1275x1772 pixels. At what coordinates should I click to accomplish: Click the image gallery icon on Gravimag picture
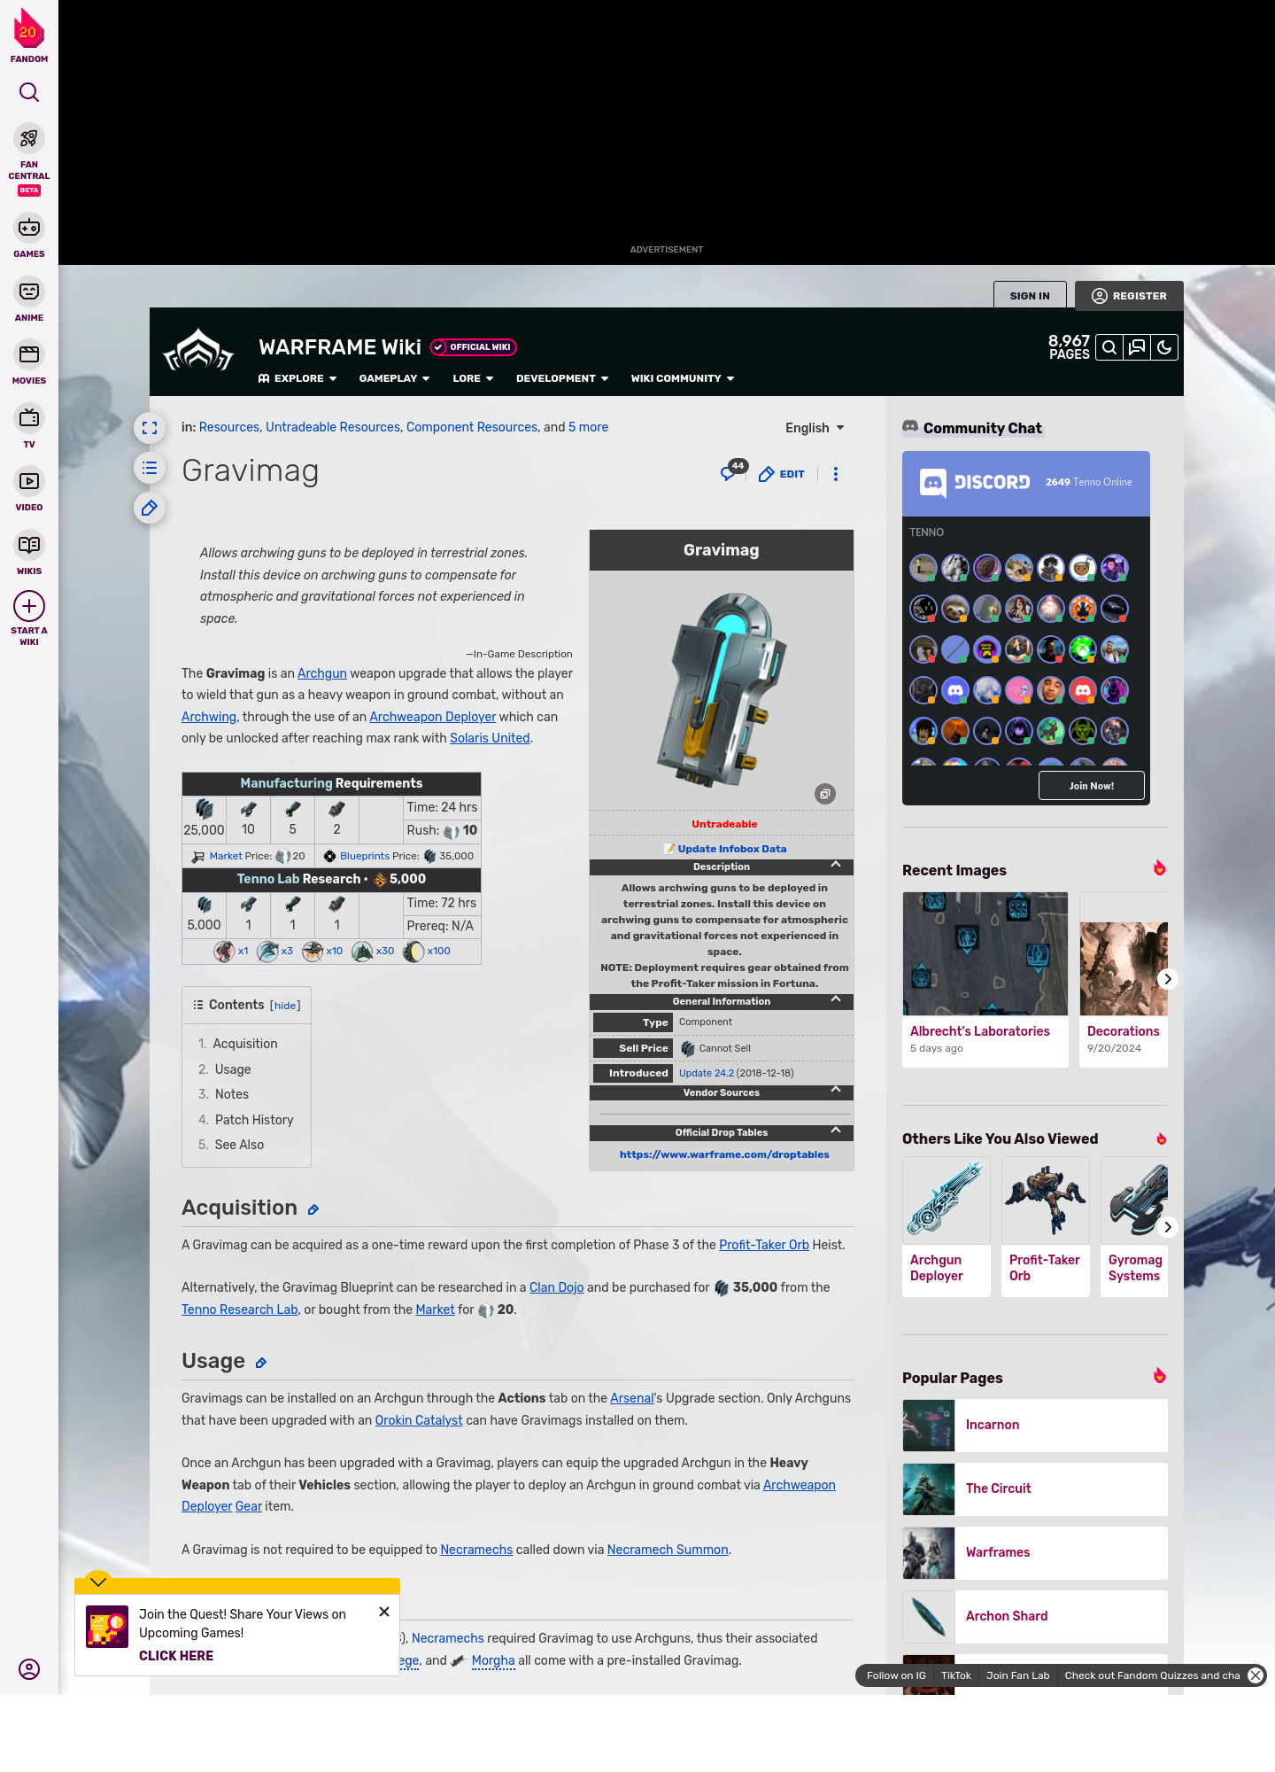pos(825,794)
